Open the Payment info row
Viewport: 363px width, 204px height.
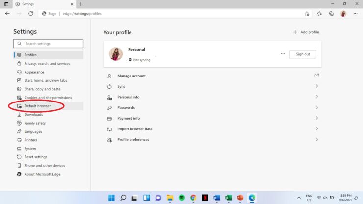(x=212, y=118)
